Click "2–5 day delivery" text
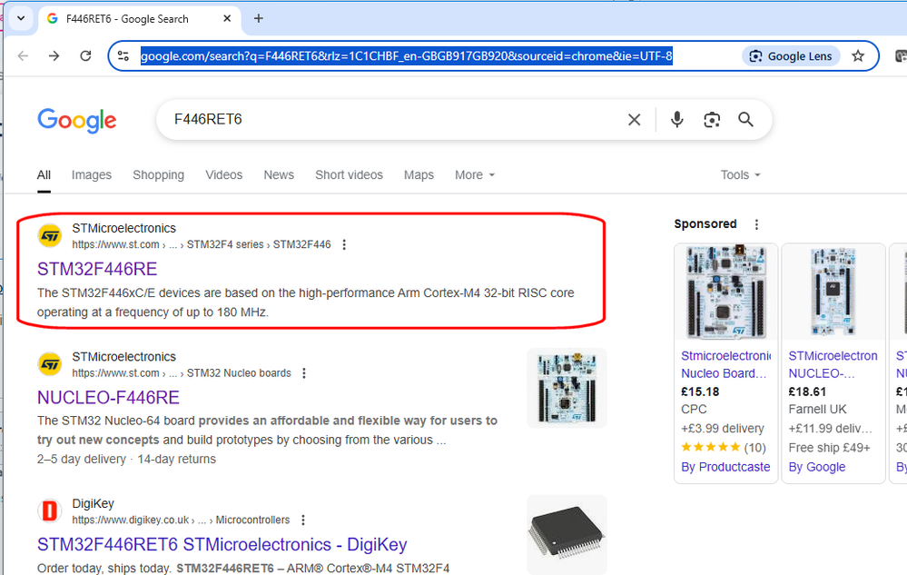 (x=82, y=460)
